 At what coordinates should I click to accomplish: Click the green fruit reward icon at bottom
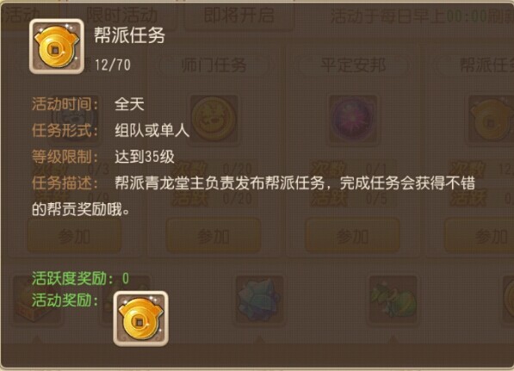point(393,300)
